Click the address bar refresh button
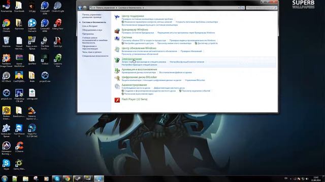The height and width of the screenshot is (182, 325). click(x=243, y=8)
